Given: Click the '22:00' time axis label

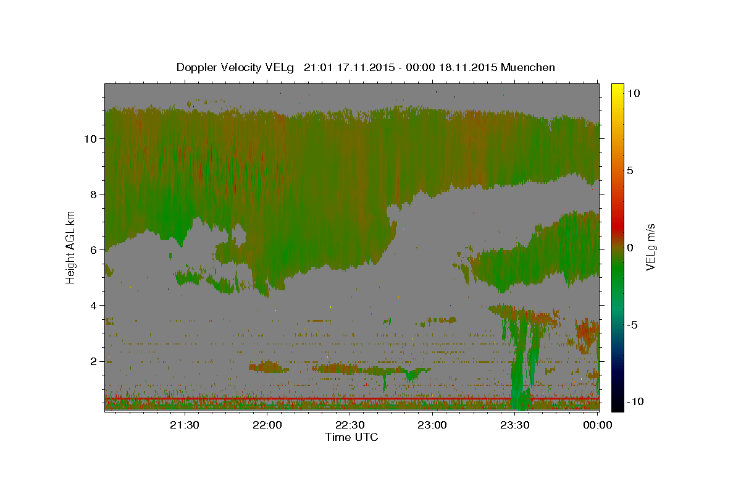Looking at the screenshot, I should click(x=267, y=425).
